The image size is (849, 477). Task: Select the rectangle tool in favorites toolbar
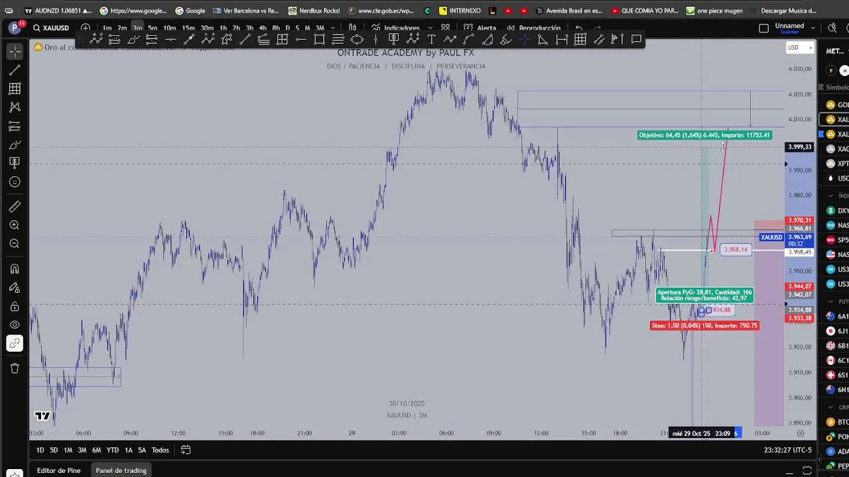pos(320,40)
